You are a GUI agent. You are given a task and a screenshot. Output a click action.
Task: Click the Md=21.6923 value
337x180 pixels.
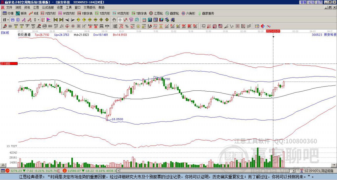[82, 34]
